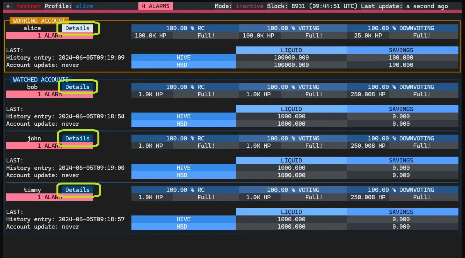Click alice's liquid HBD balance 100000.000
465x258 pixels.
click(291, 65)
